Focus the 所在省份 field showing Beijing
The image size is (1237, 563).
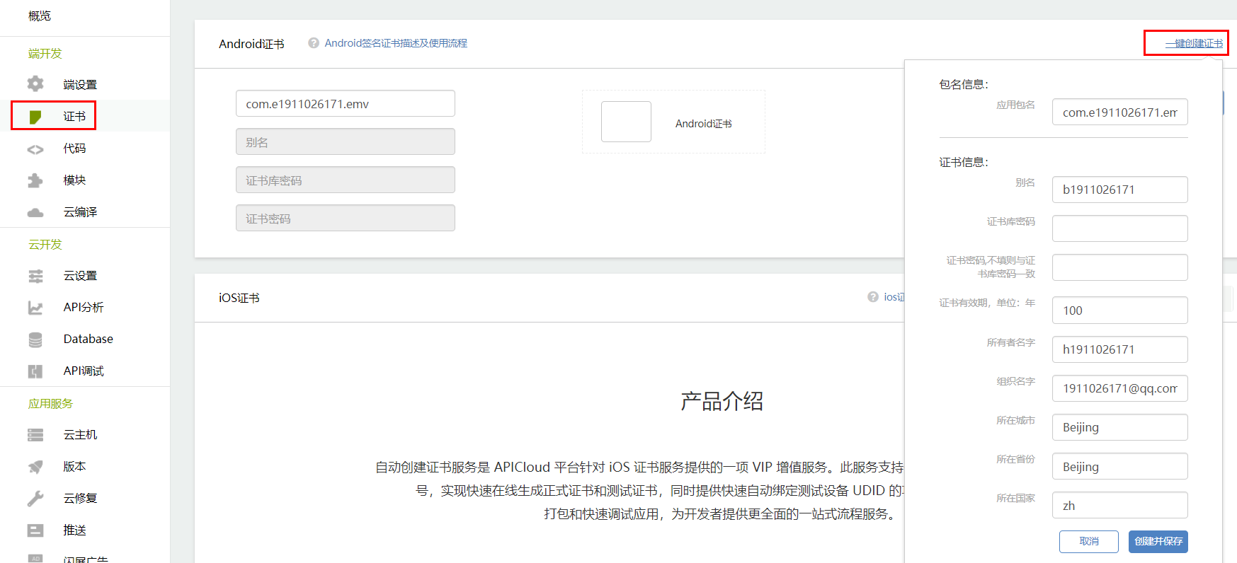coord(1120,466)
